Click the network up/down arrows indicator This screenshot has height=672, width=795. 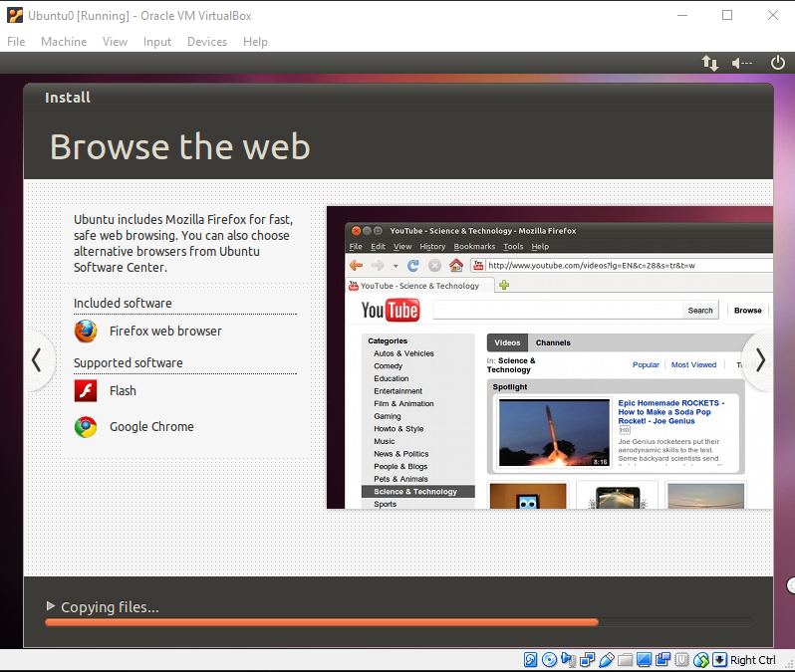pyautogui.click(x=709, y=63)
